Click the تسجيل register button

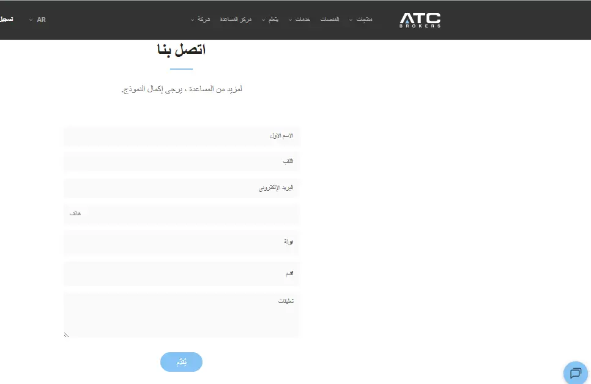click(6, 19)
